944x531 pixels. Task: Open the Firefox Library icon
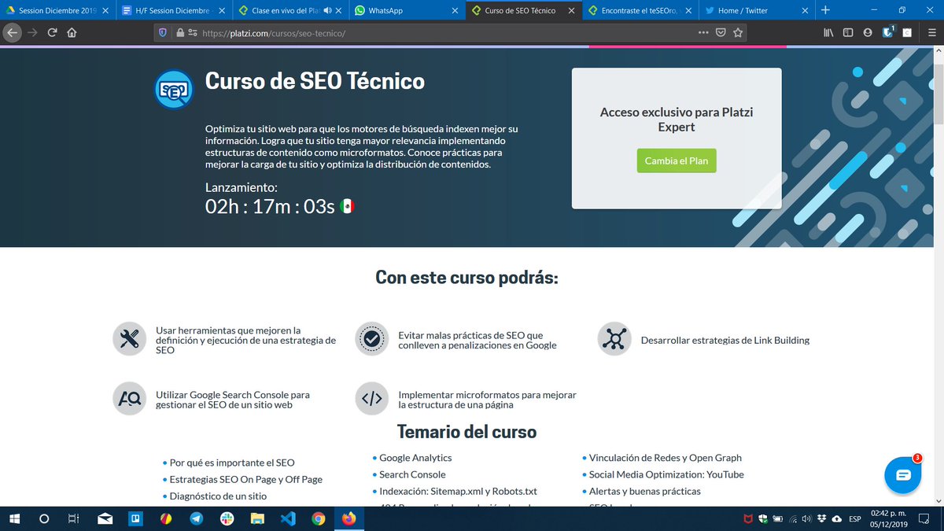tap(828, 33)
